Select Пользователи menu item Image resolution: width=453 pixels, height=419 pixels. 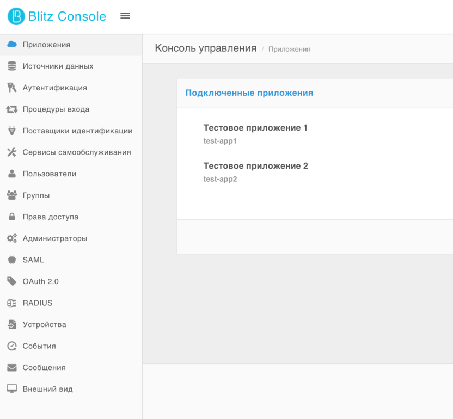tap(71, 174)
